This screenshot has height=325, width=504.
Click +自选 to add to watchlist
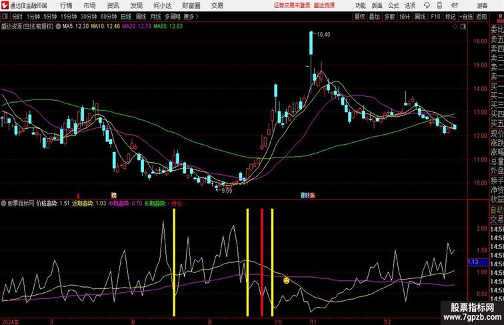(466, 17)
